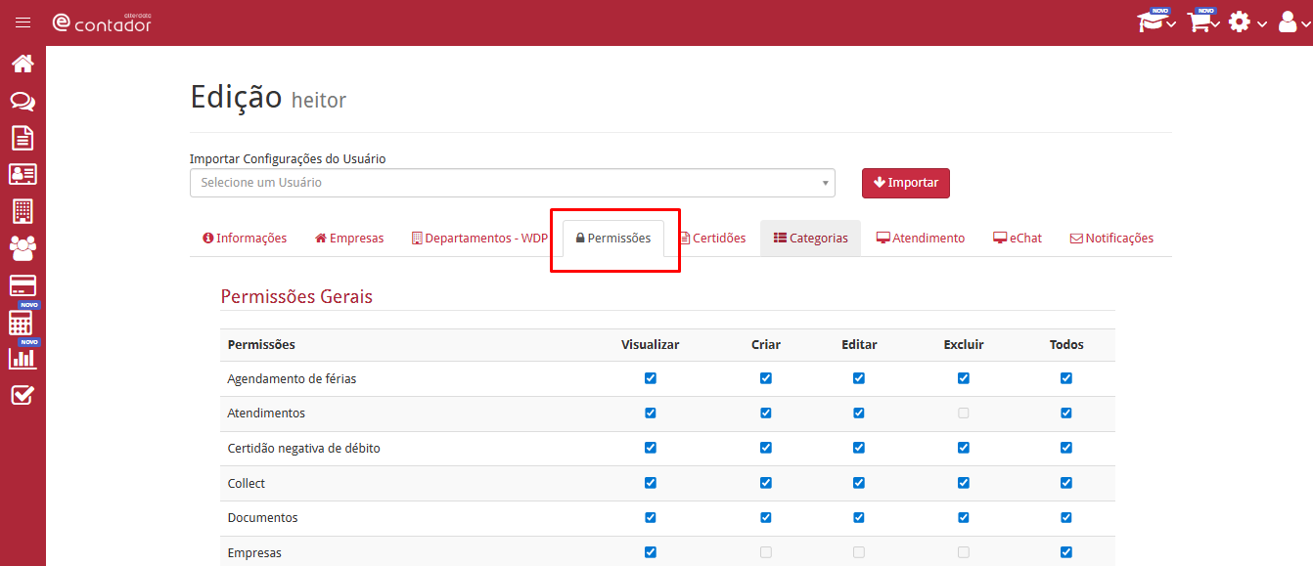Open the building sidebar icon
Screen dimensions: 1313x566
[x=23, y=210]
